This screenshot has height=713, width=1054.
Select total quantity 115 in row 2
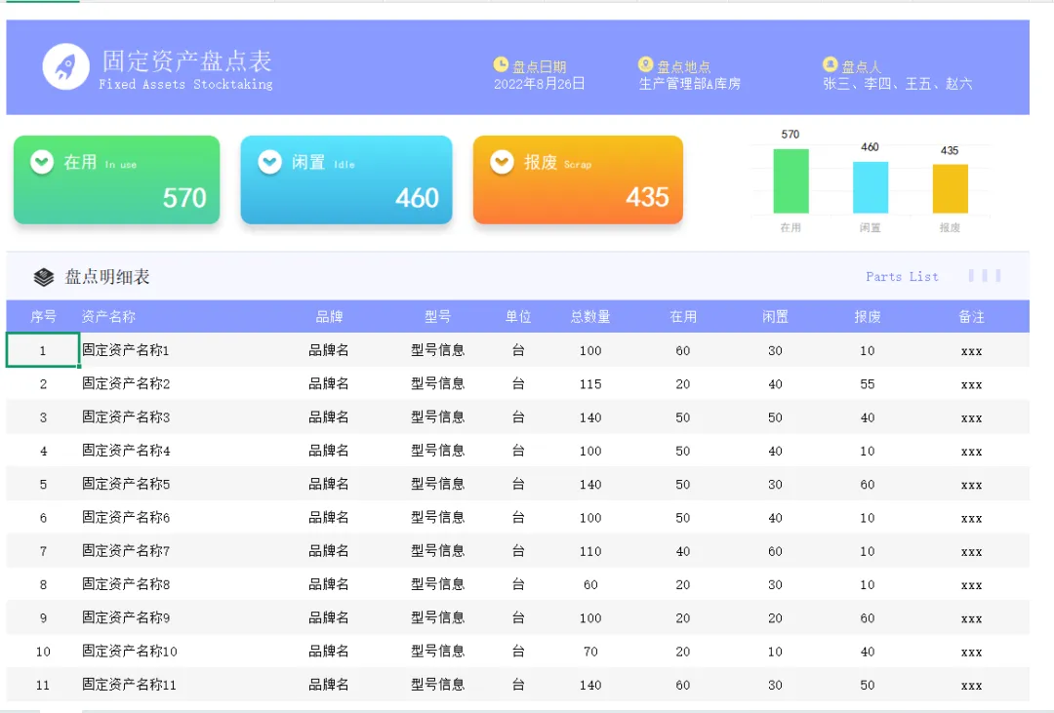click(590, 384)
